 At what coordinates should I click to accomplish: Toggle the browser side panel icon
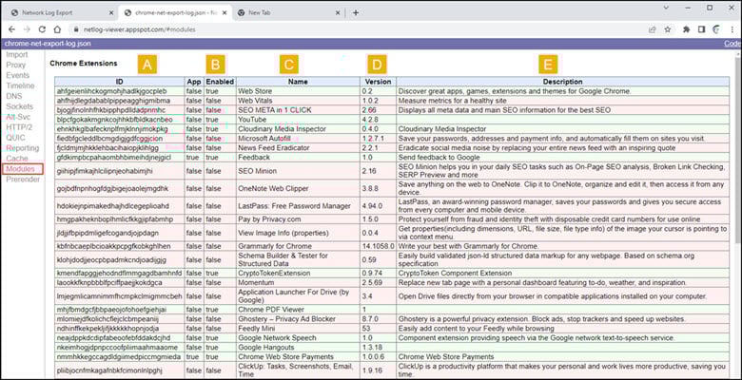(x=701, y=29)
